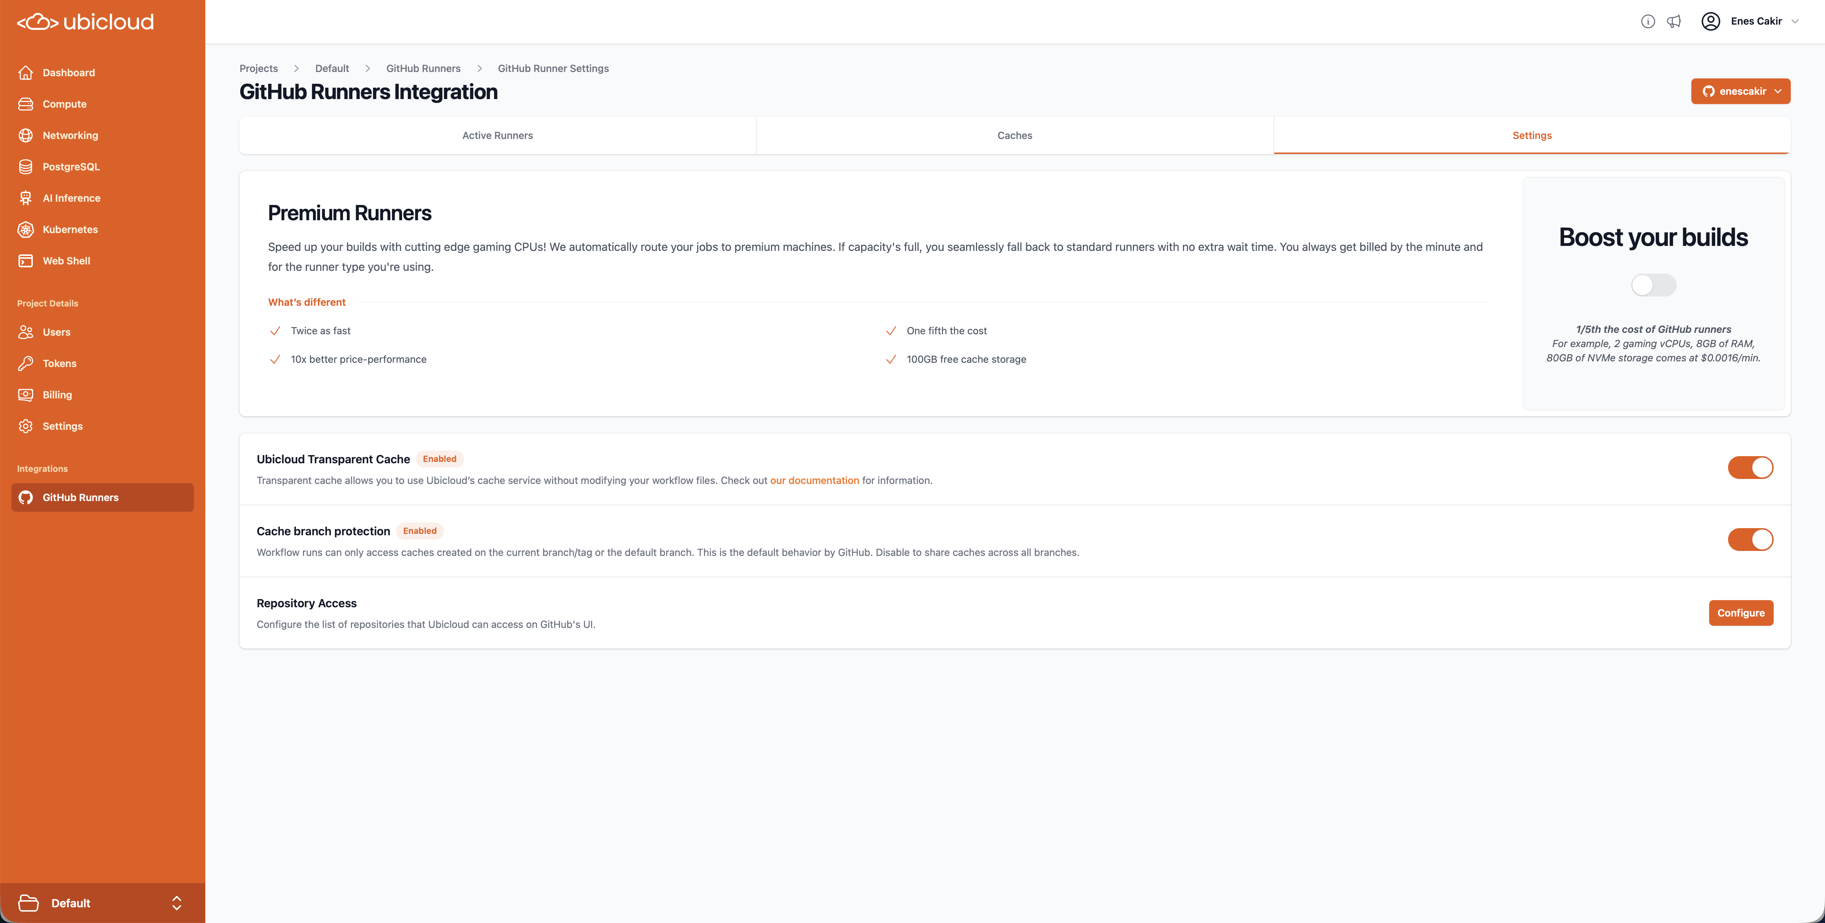
Task: Disable Ubicloud Transparent Cache toggle
Action: pos(1750,468)
